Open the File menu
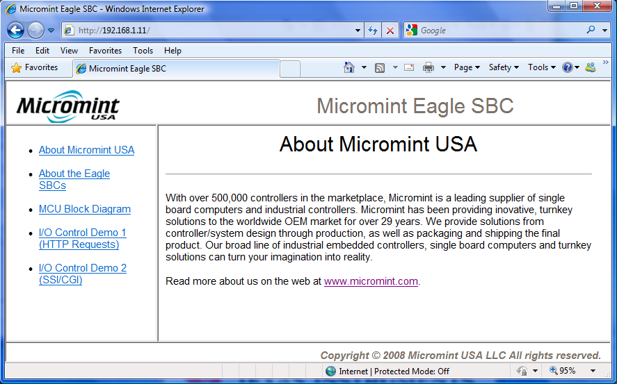 pos(18,51)
